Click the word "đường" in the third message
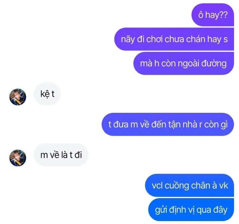Image resolution: width=239 pixels, height=224 pixels. [x=214, y=64]
